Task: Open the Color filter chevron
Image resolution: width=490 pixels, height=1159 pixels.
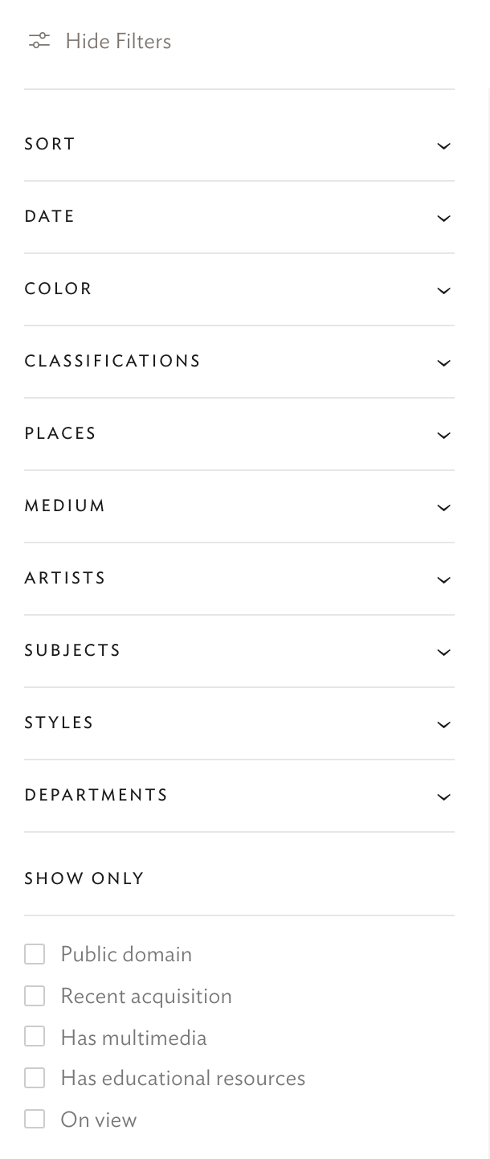Action: pyautogui.click(x=443, y=290)
